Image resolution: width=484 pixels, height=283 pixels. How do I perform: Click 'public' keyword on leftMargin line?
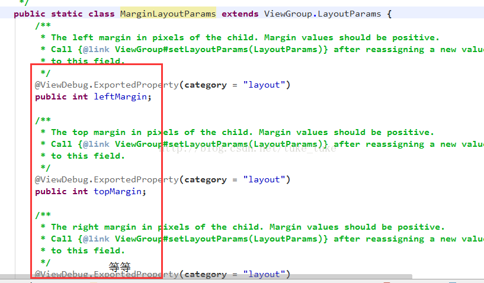pyautogui.click(x=51, y=97)
